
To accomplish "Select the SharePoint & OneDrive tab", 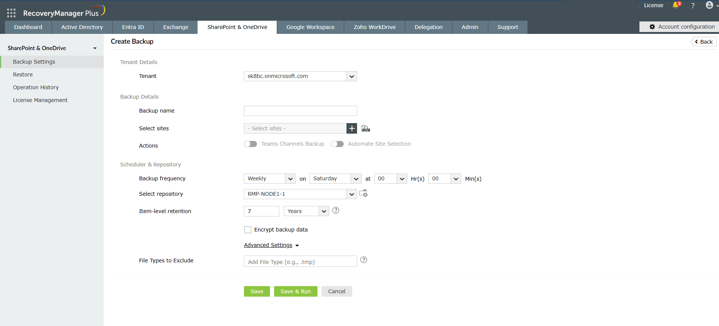I will (x=237, y=27).
